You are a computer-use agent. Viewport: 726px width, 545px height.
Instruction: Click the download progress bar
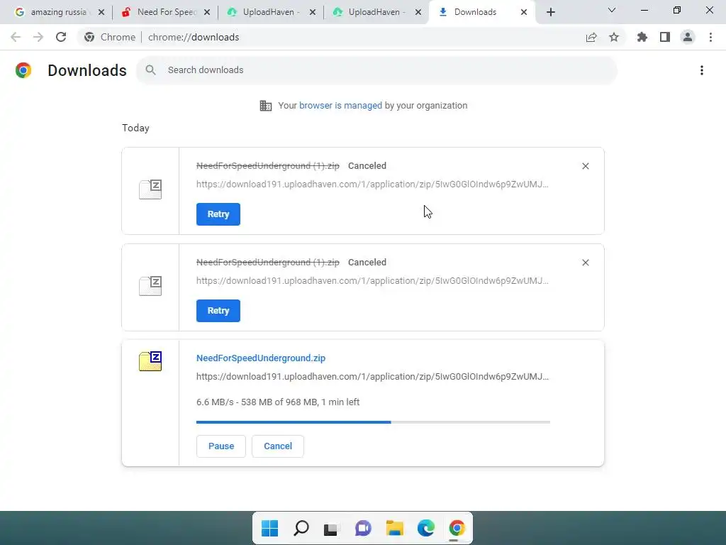(373, 422)
